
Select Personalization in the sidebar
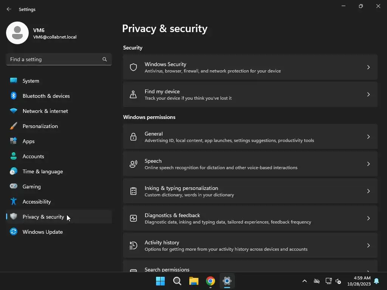pos(59,126)
